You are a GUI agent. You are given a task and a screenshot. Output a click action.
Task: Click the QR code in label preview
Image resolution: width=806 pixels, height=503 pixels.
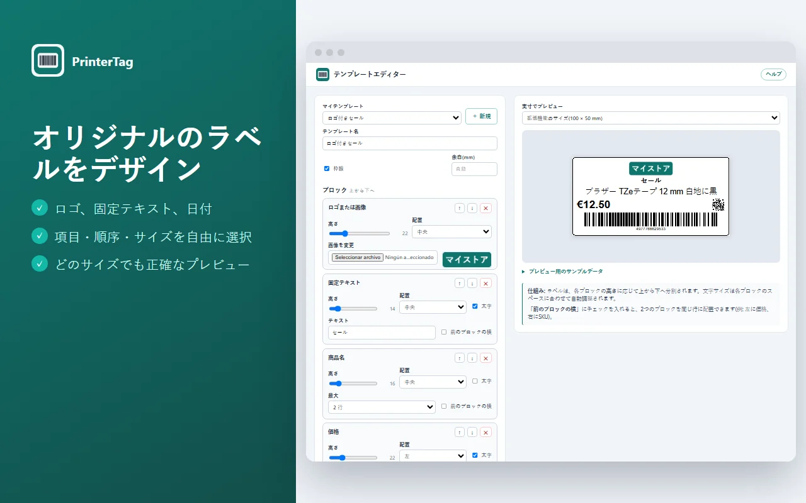pyautogui.click(x=718, y=204)
